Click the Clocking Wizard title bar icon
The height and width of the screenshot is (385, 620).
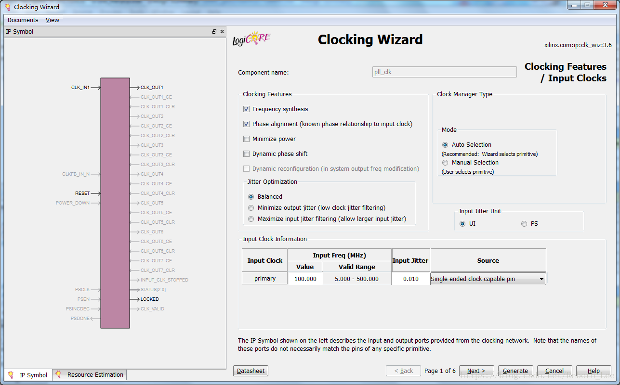tap(8, 7)
